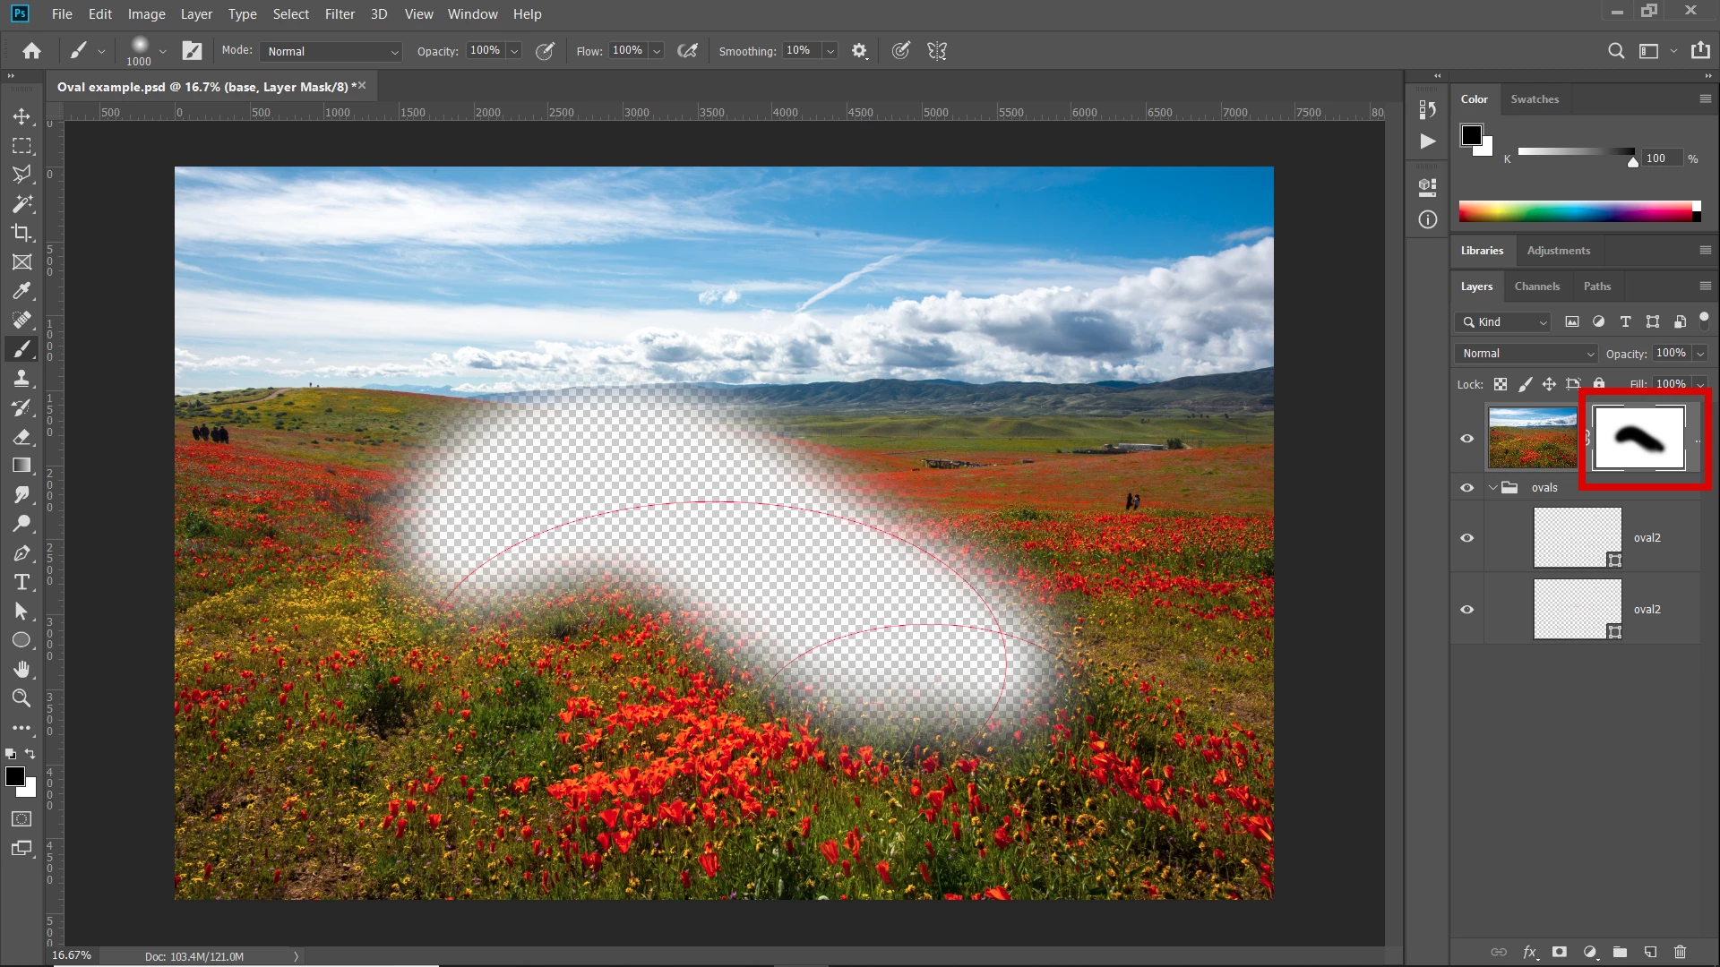The image size is (1720, 967).
Task: Collapse the ovals layer group
Action: [x=1492, y=488]
